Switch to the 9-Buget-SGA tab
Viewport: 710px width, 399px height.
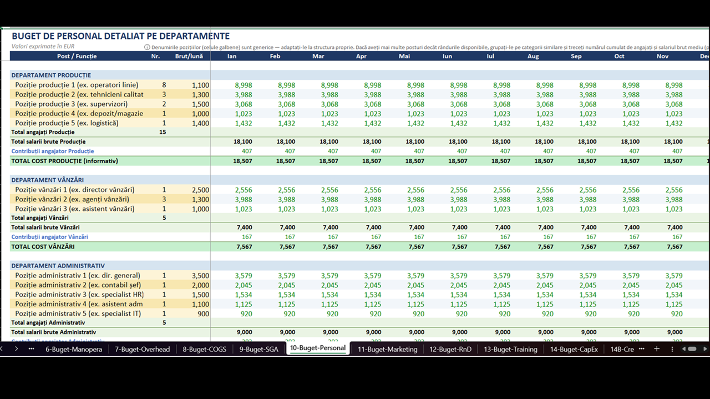click(258, 349)
